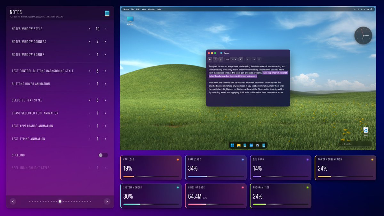Increase Text Typing Animation with right arrow
The height and width of the screenshot is (216, 384).
point(105,139)
